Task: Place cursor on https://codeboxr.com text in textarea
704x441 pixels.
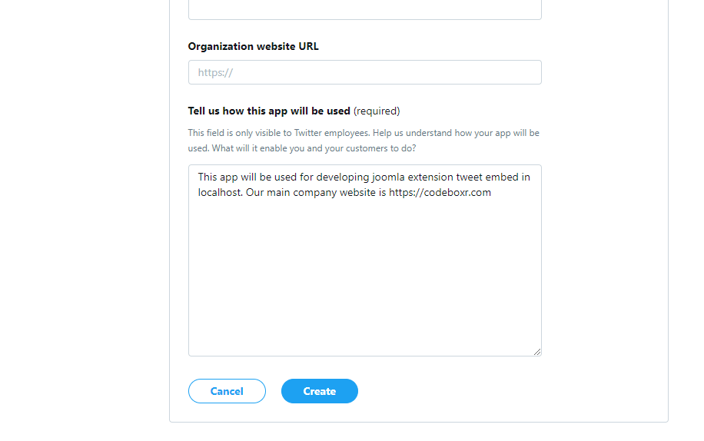Action: point(440,193)
